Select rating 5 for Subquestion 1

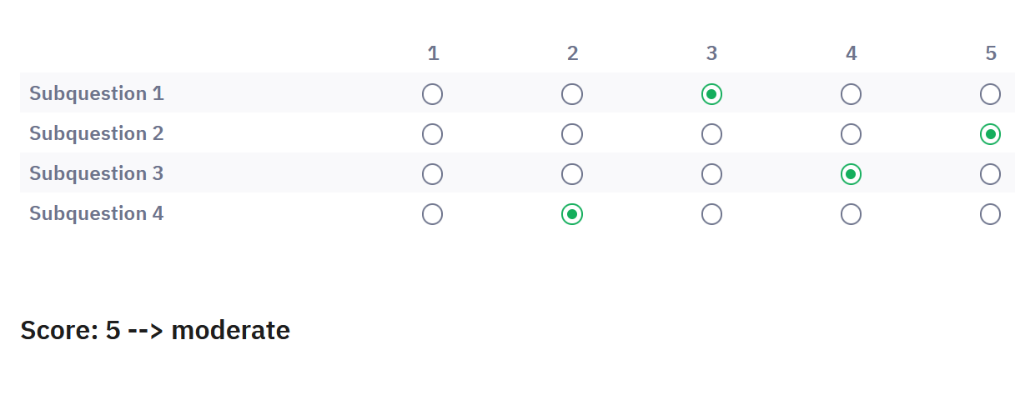tap(990, 94)
